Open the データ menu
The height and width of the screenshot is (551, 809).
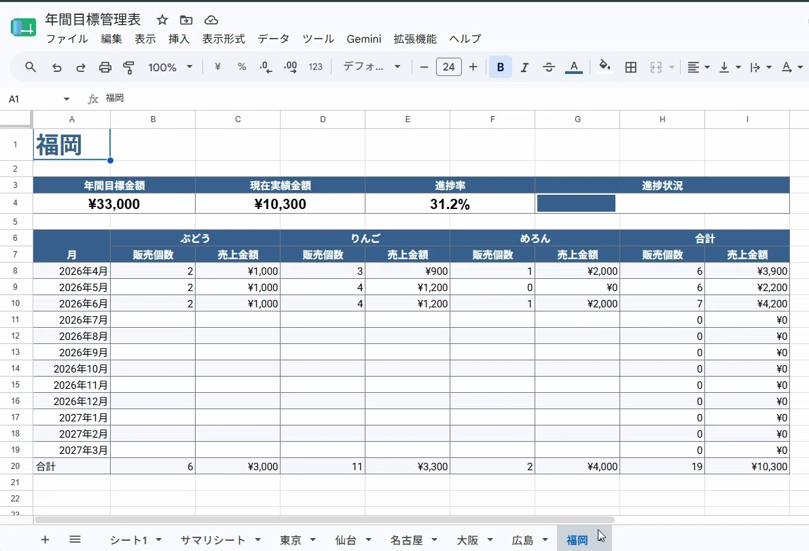(x=274, y=39)
